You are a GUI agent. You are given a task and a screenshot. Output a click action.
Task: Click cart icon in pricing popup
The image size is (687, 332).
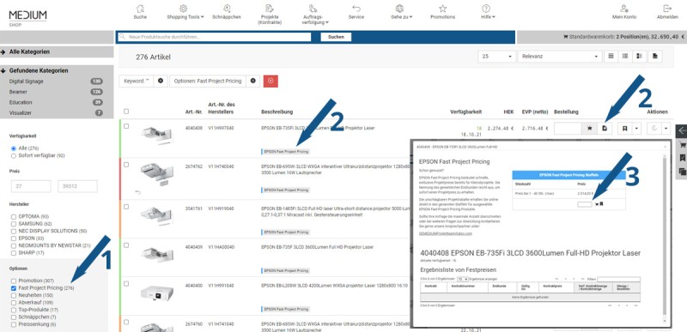[x=597, y=204]
